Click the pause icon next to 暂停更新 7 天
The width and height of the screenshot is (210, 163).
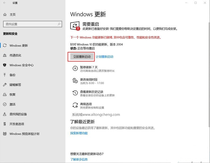[x=75, y=68]
